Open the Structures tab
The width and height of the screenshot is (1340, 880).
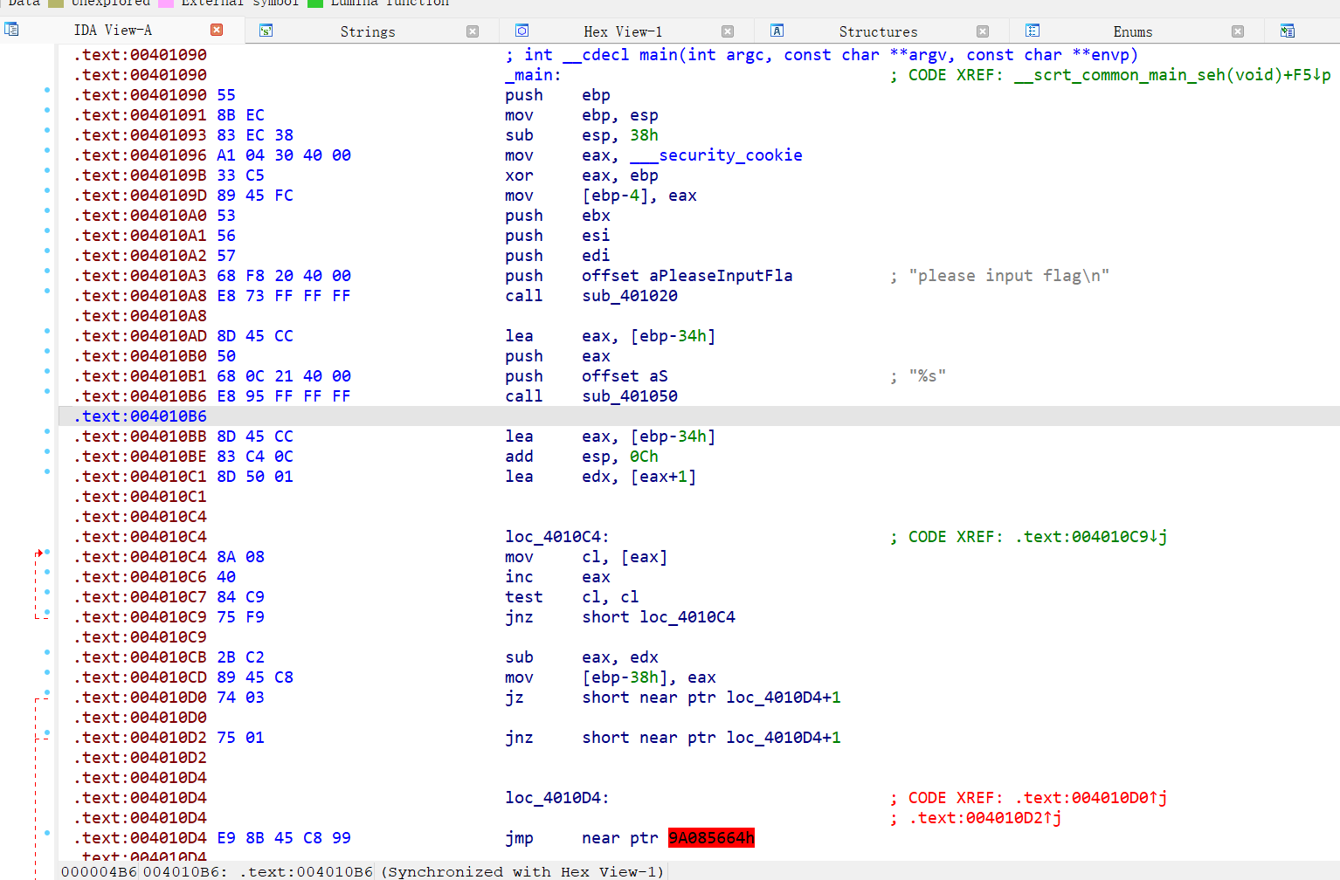click(878, 31)
